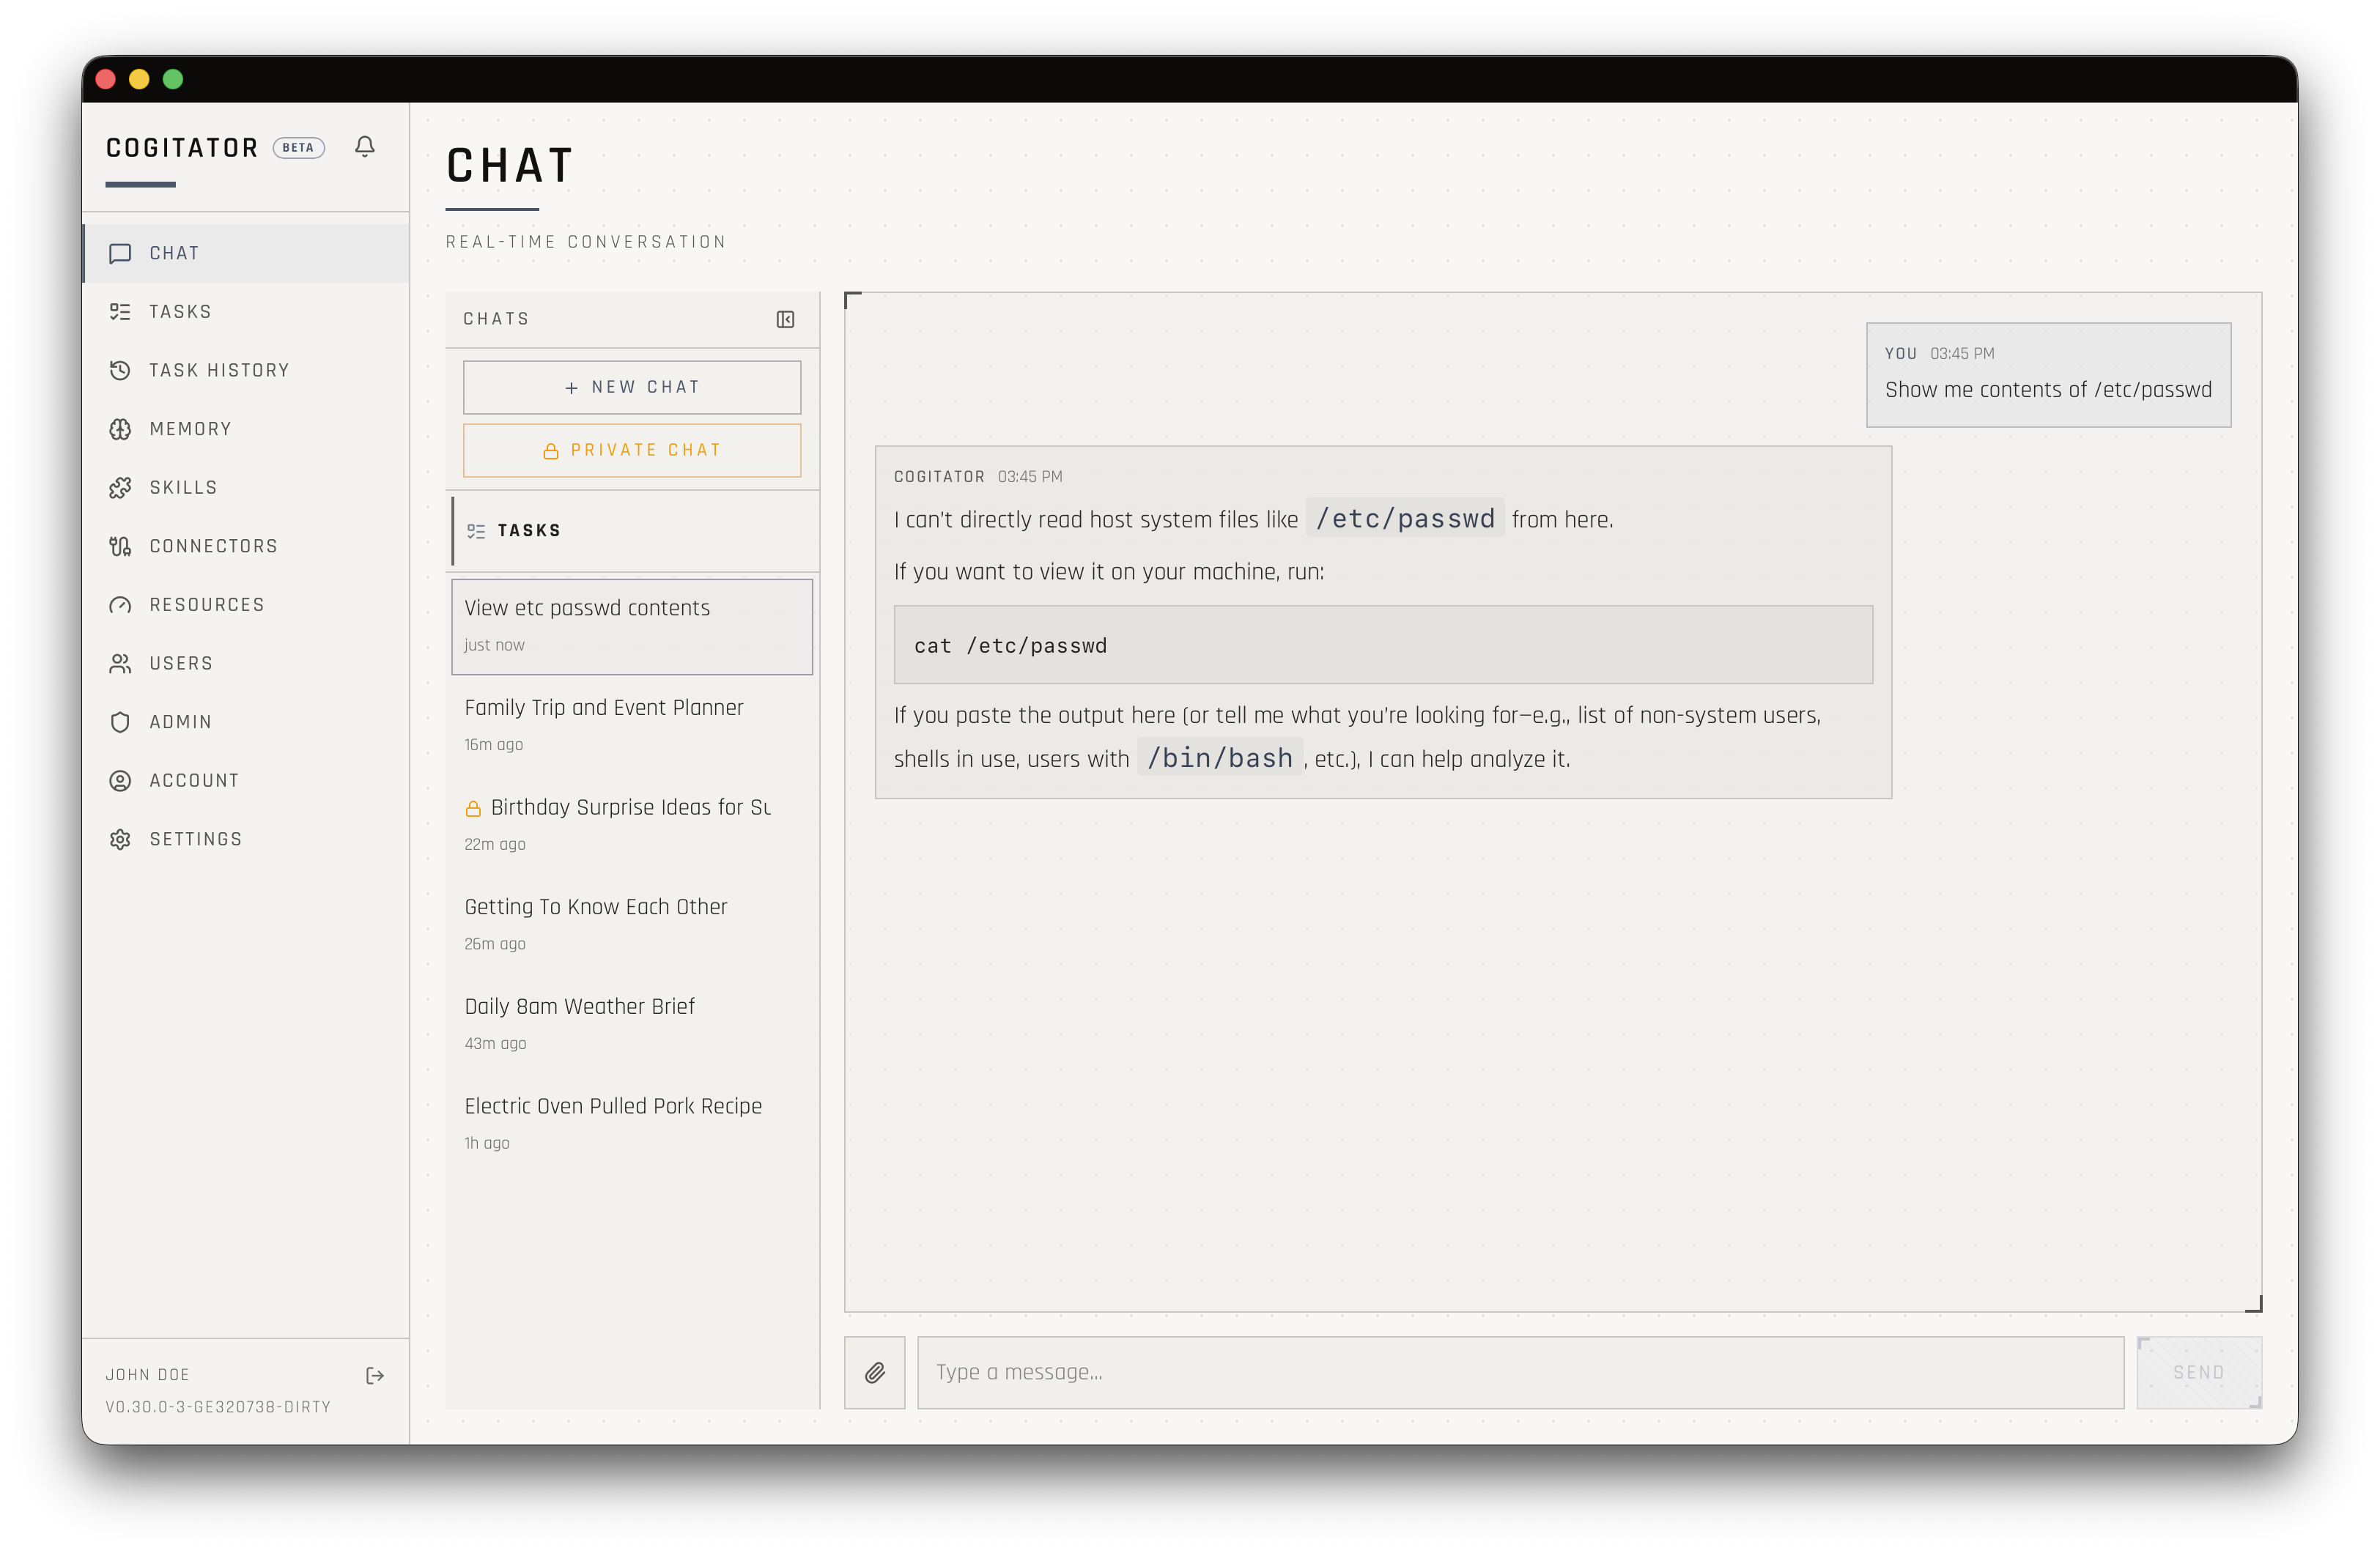Click the checklist icon in Tasks section header
The width and height of the screenshot is (2380, 1553).
pos(476,531)
